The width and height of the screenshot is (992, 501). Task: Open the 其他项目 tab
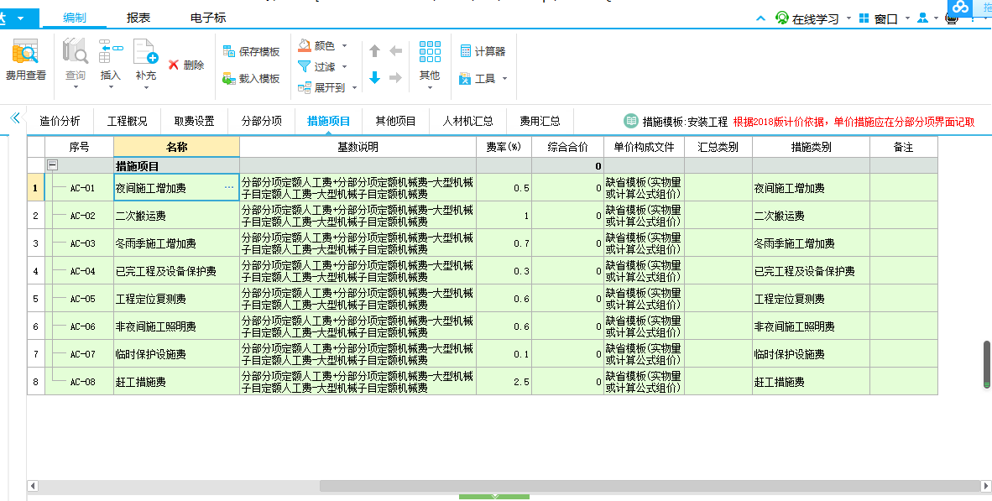[x=395, y=121]
